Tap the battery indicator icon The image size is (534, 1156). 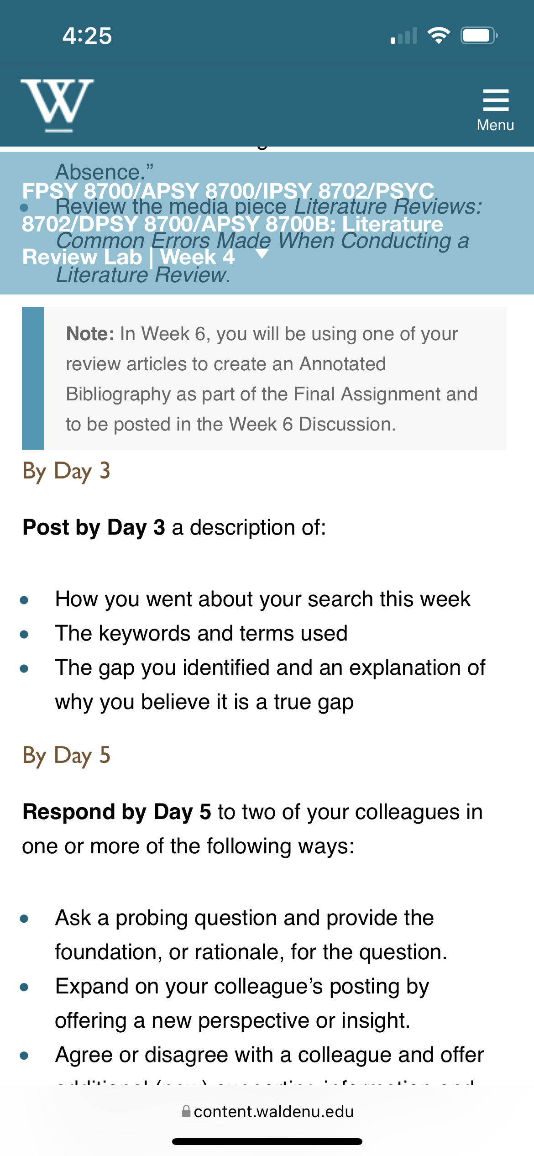[x=479, y=36]
